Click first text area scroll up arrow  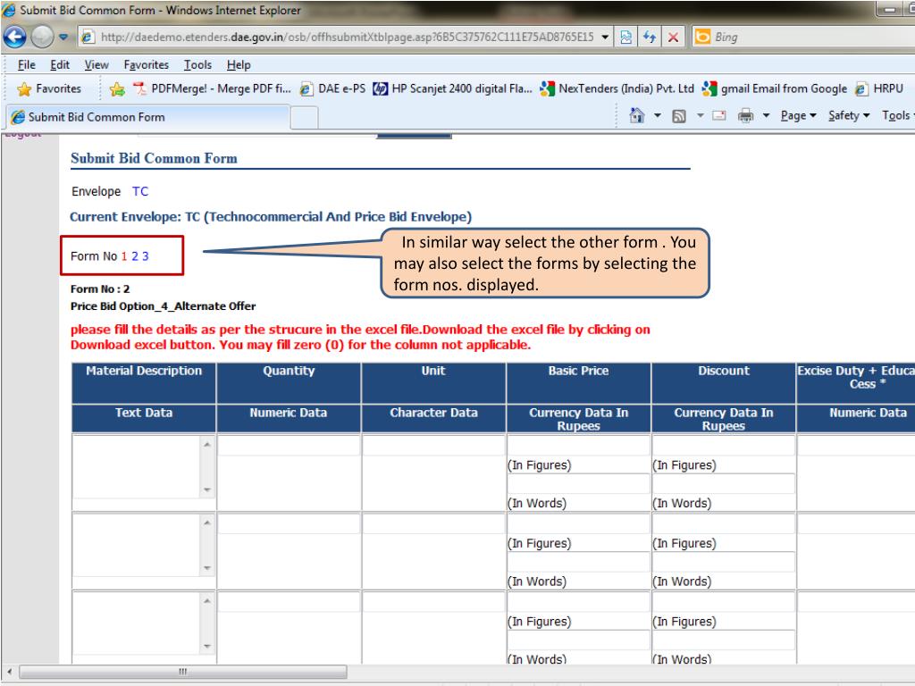207,445
